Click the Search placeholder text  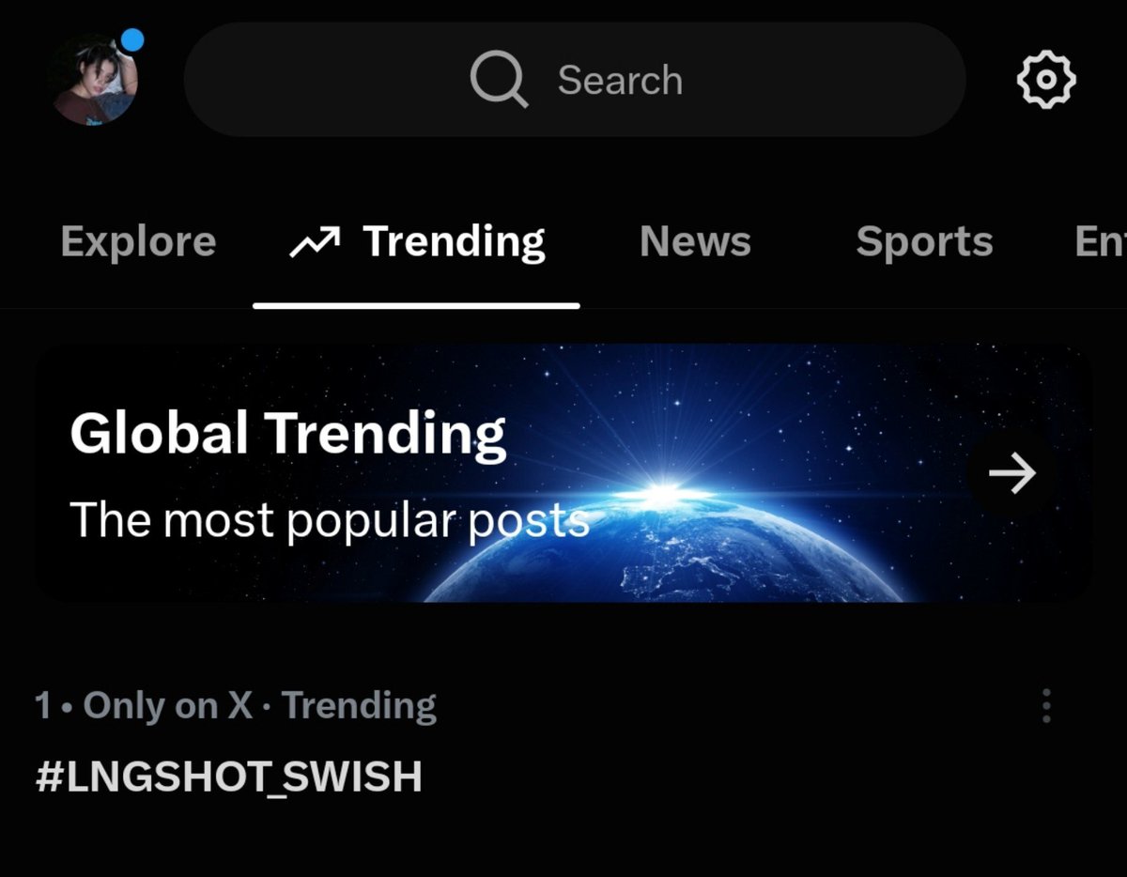[620, 81]
